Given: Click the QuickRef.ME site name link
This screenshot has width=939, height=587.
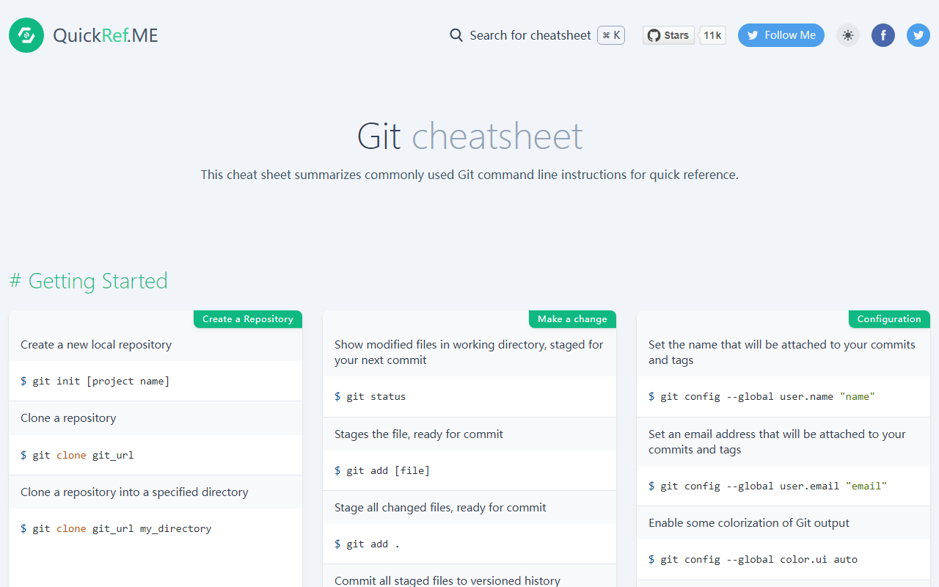Looking at the screenshot, I should coord(106,35).
